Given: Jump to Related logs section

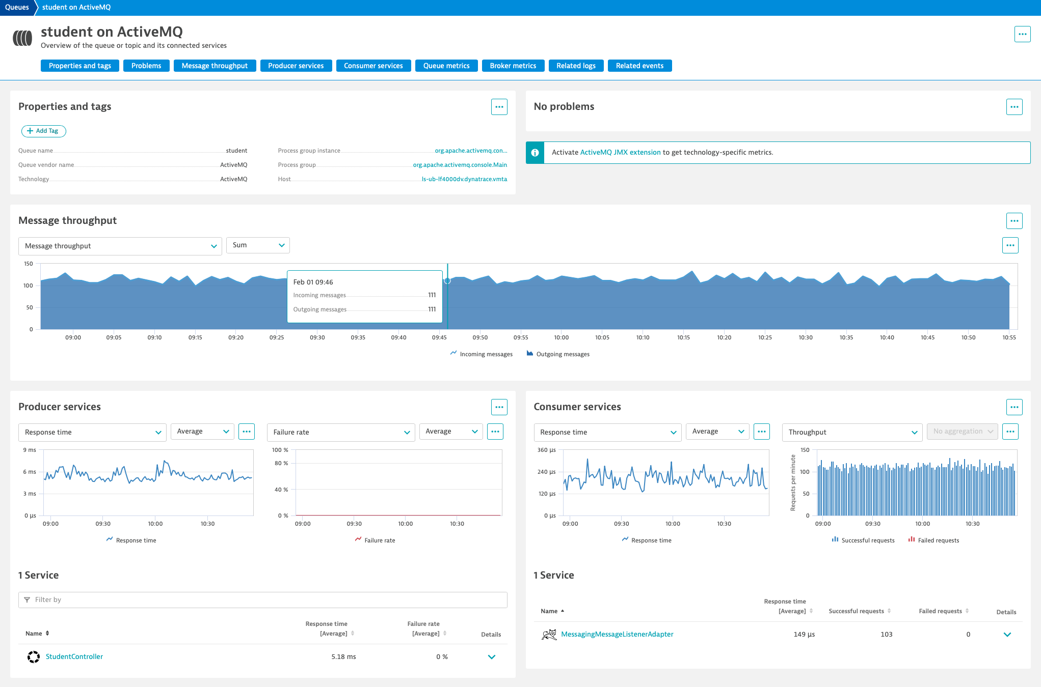Looking at the screenshot, I should tap(576, 66).
